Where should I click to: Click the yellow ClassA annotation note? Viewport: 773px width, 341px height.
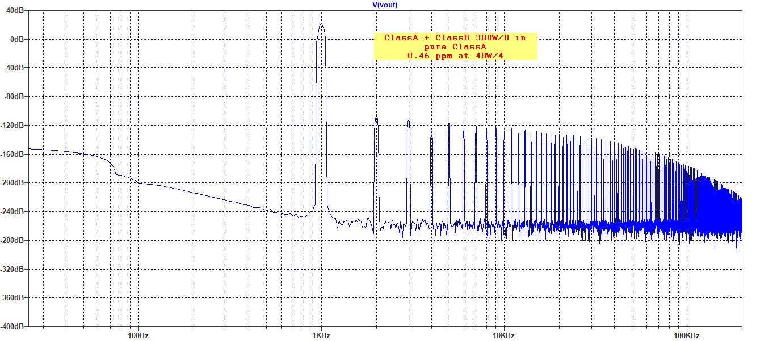pyautogui.click(x=455, y=46)
